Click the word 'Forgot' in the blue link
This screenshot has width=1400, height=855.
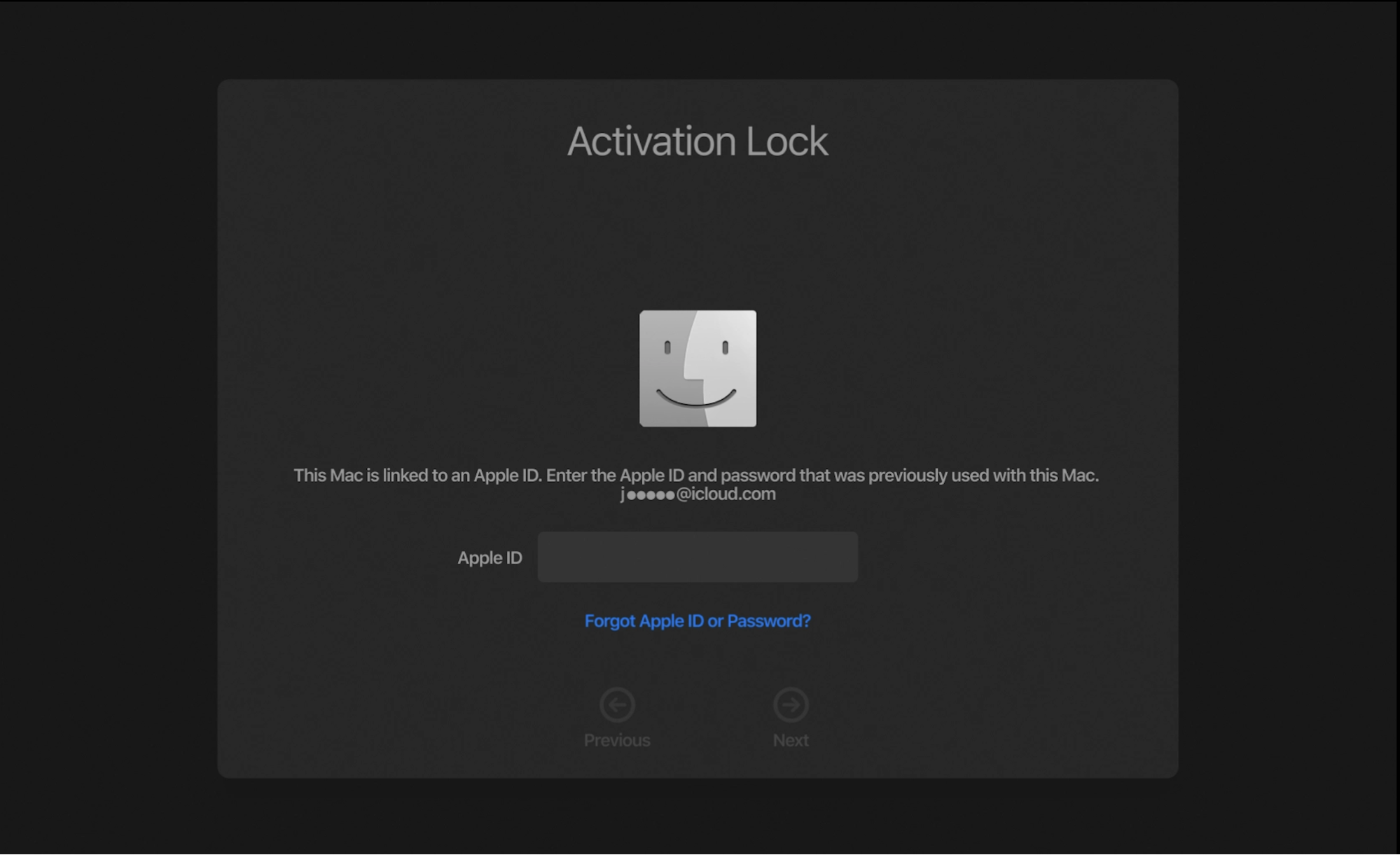[610, 621]
